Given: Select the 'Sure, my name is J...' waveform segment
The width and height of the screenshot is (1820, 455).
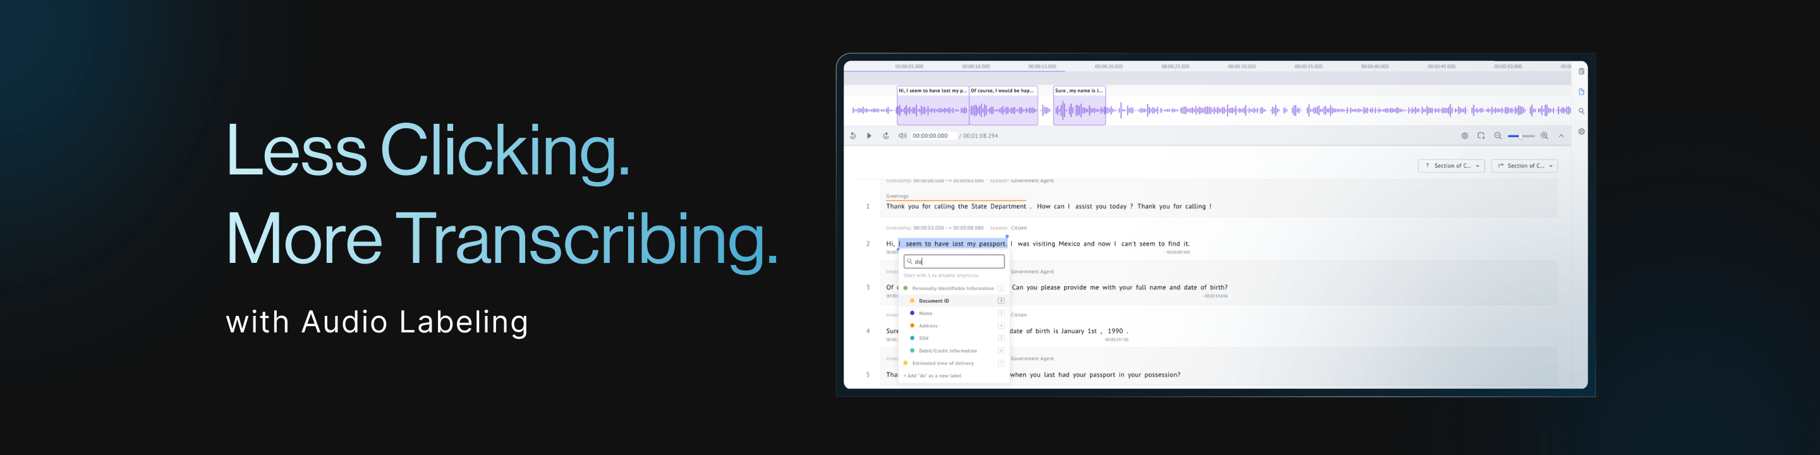Looking at the screenshot, I should pos(1079,106).
